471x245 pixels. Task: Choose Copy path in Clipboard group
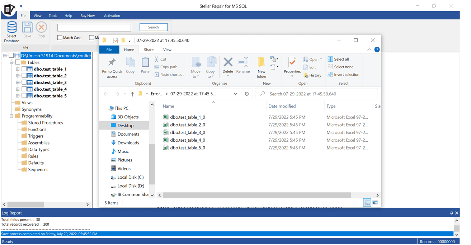tap(166, 67)
